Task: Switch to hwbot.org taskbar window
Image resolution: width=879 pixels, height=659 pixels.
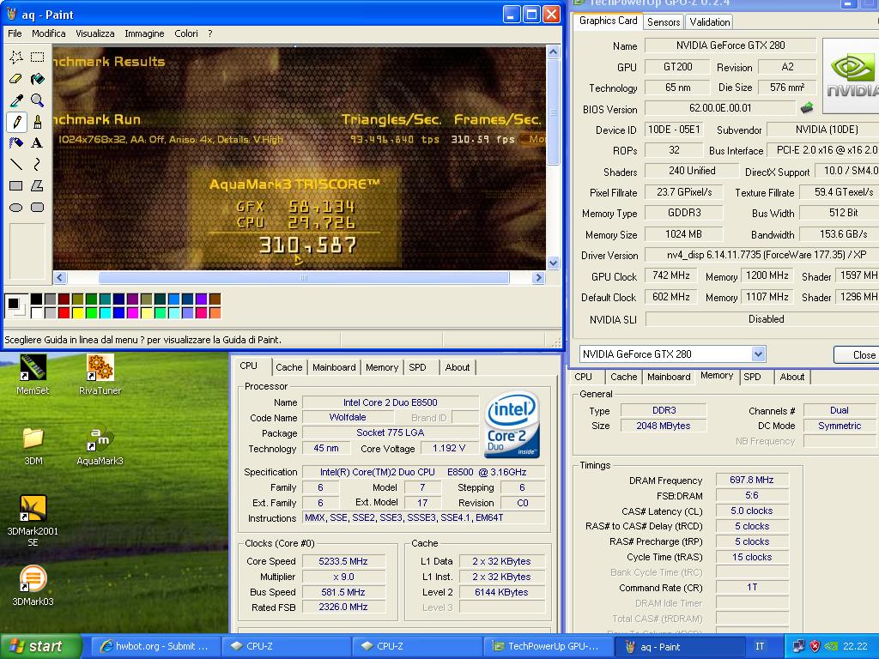Action: click(x=155, y=646)
